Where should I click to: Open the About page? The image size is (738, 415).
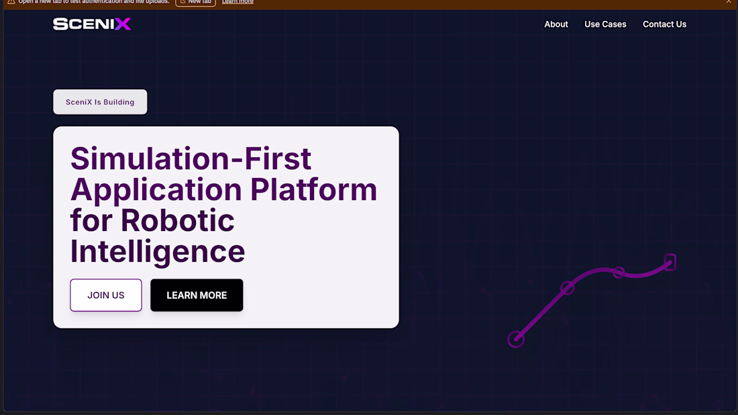[556, 24]
